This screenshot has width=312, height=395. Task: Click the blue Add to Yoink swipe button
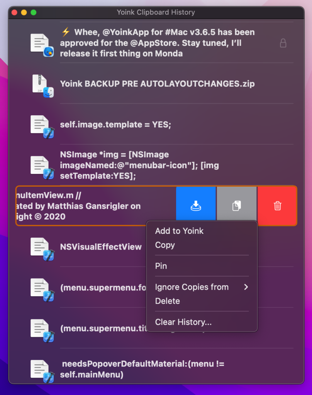[x=196, y=206]
